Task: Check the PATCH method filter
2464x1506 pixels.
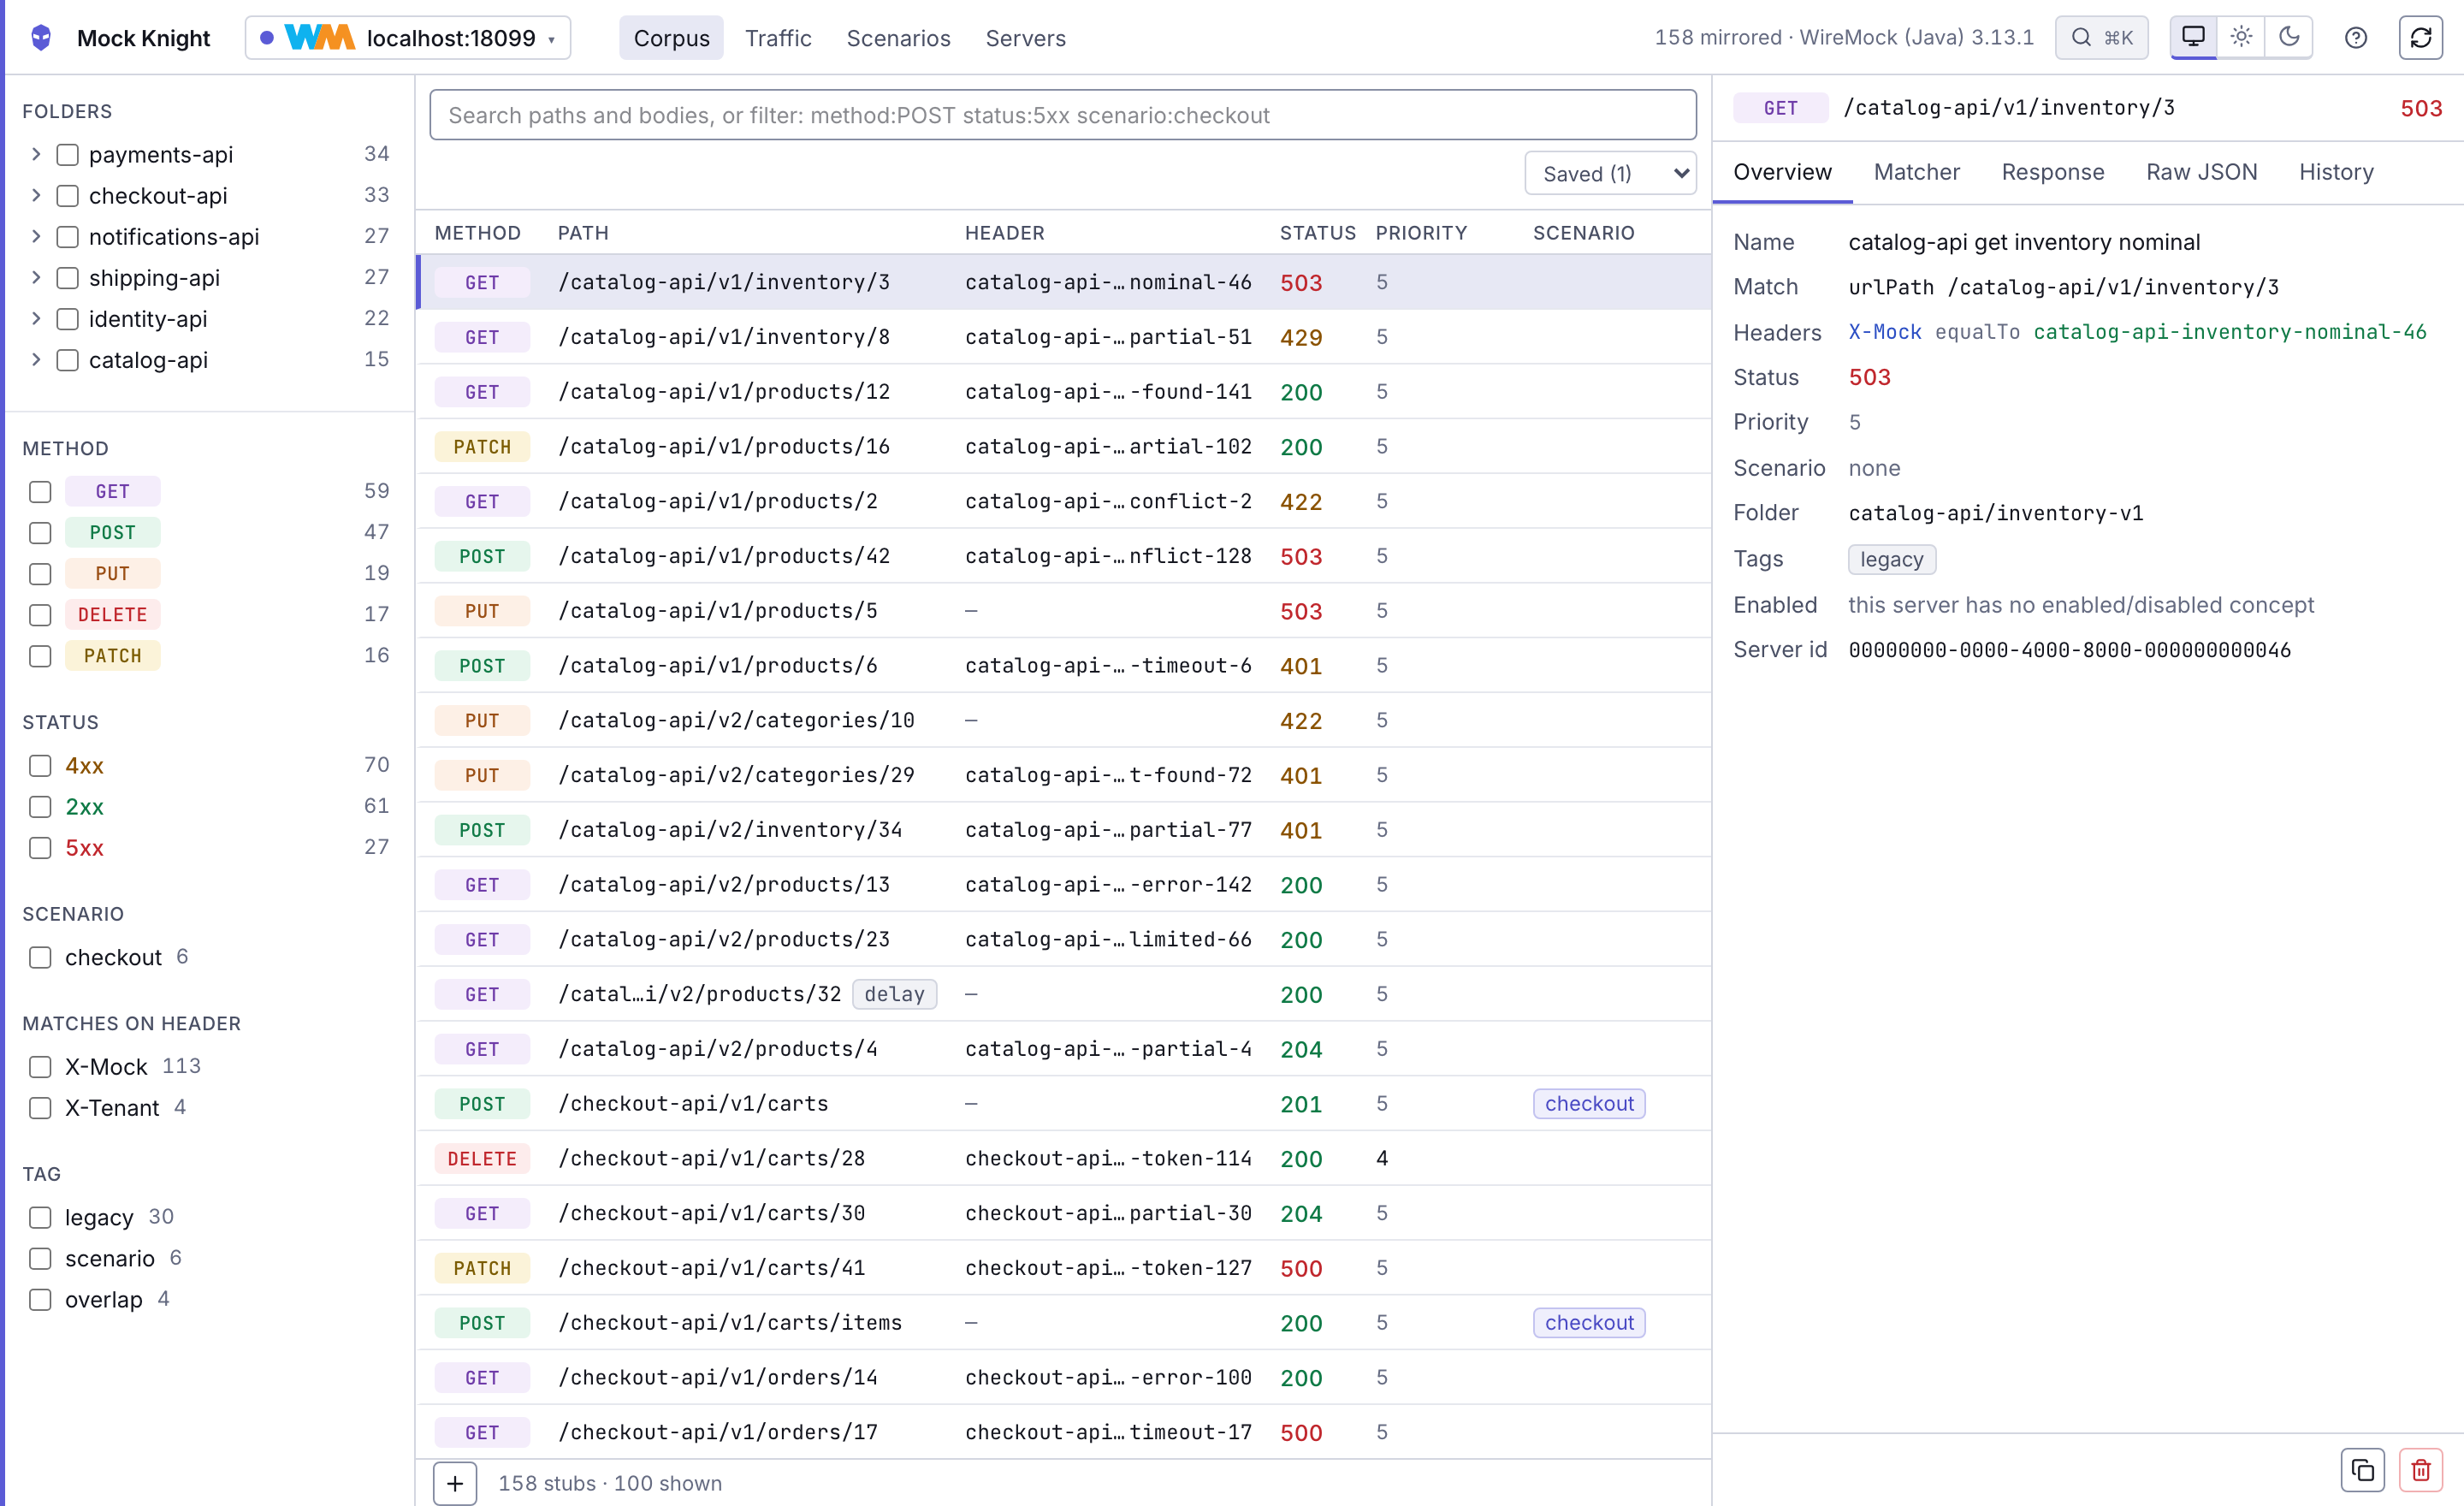Action: [40, 656]
